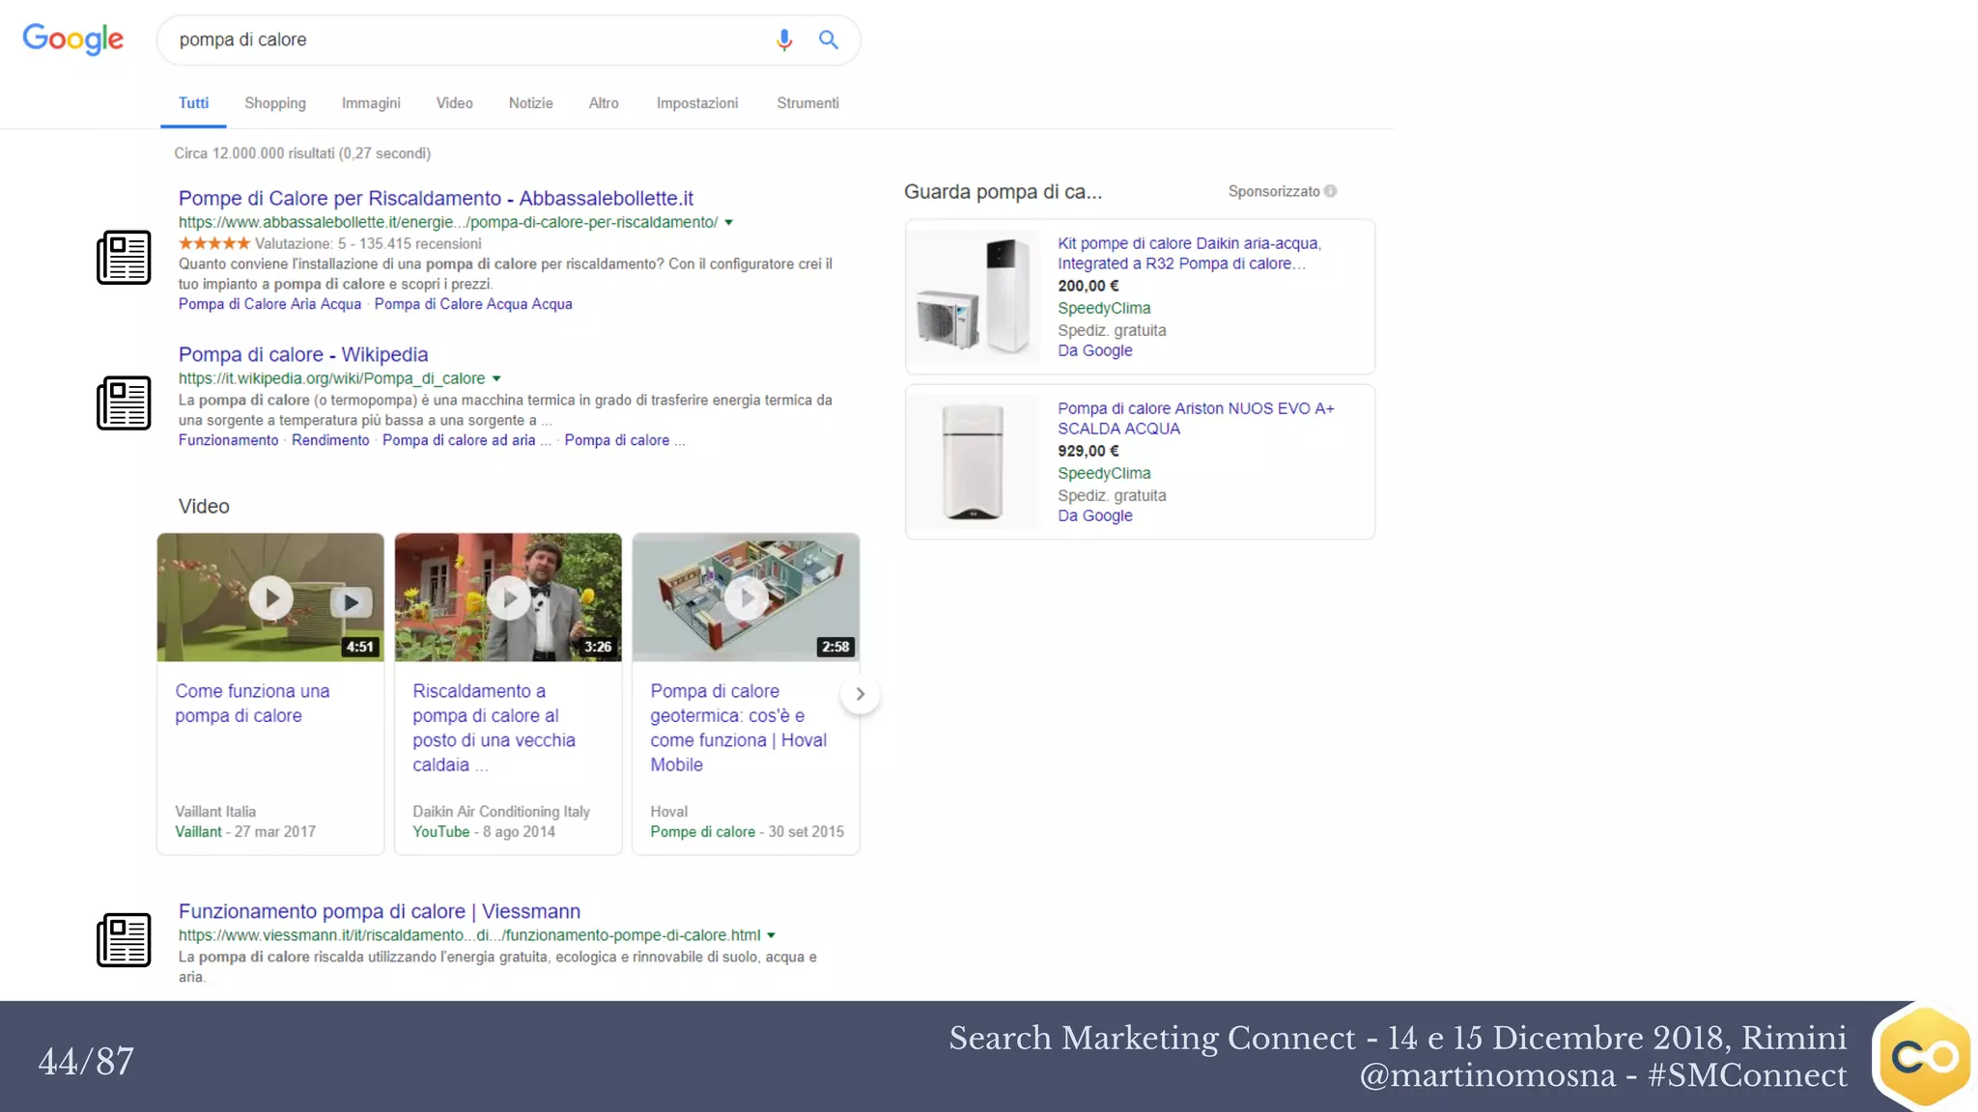Image resolution: width=1978 pixels, height=1112 pixels.
Task: Click the blue search magnifier icon
Action: click(829, 40)
